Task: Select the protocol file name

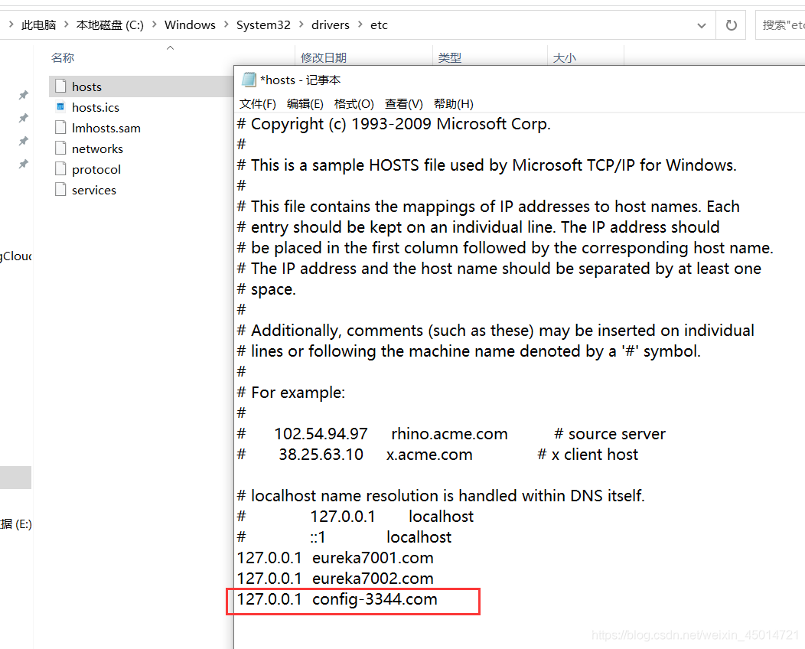Action: 96,169
